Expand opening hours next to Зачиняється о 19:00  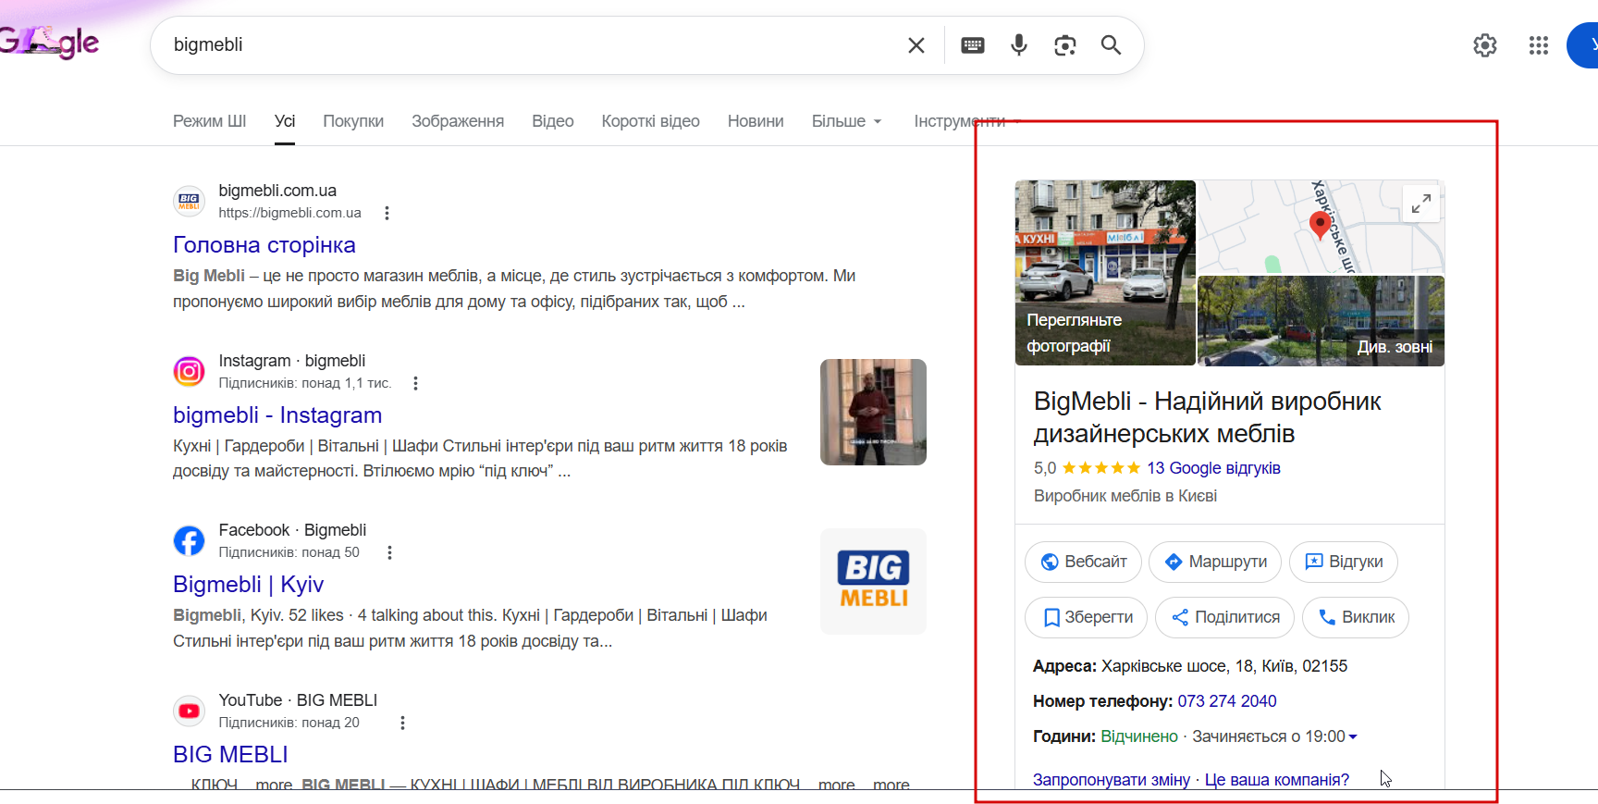tap(1353, 736)
